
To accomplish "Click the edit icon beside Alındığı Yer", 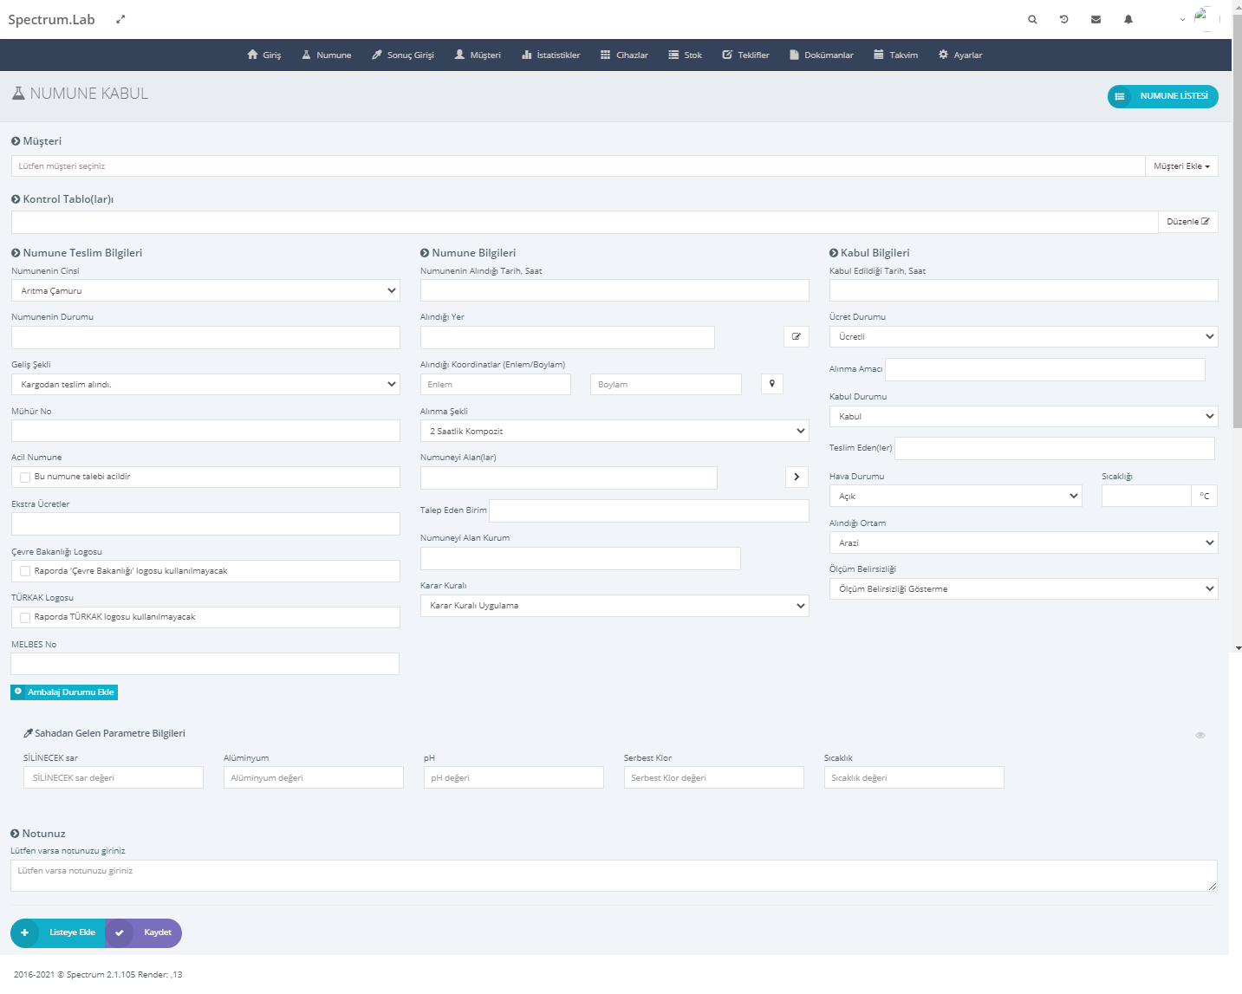I will point(796,336).
